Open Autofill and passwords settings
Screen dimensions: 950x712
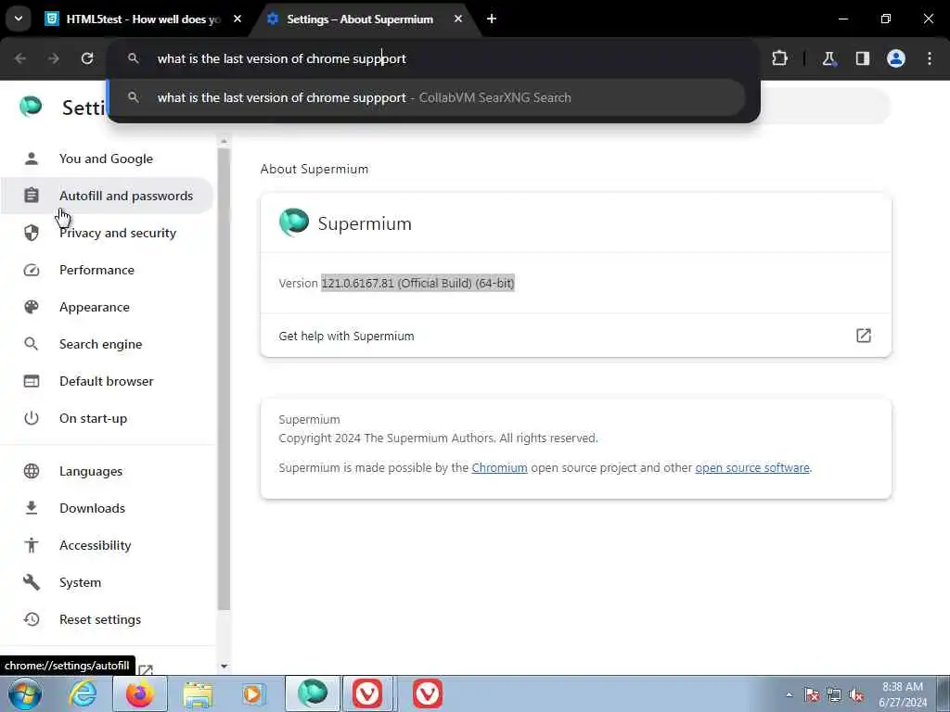pos(107,196)
